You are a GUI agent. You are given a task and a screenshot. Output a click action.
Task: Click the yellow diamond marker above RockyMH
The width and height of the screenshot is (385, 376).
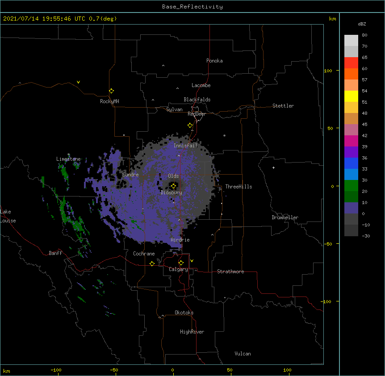111,91
